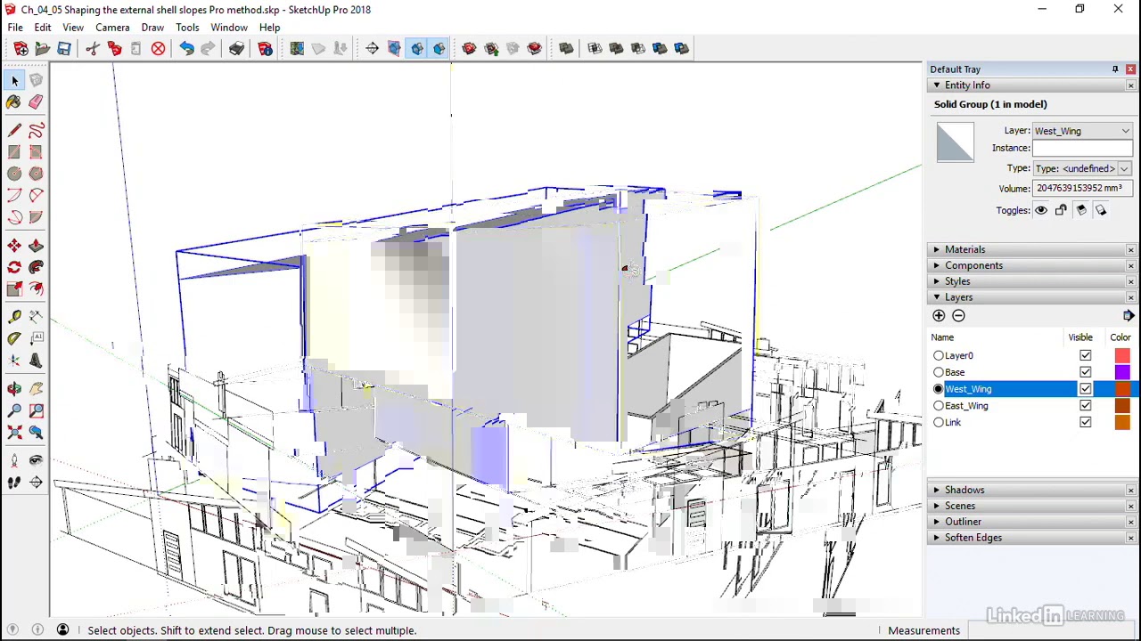This screenshot has height=641, width=1141.
Task: Toggle West_Wing layer visibility checkbox
Action: (1085, 389)
